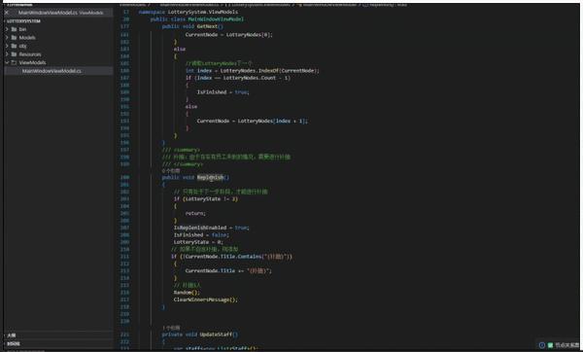Jump to sticky GetNext method line
The height and width of the screenshot is (352, 583).
(192, 26)
